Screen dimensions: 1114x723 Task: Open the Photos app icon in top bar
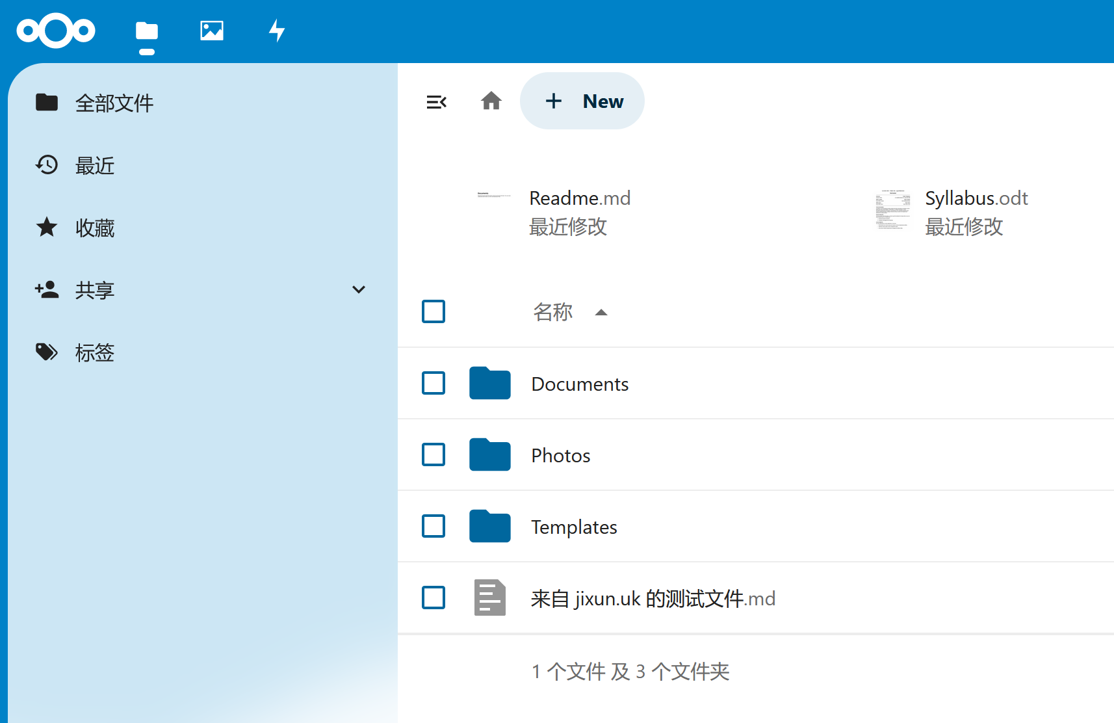pyautogui.click(x=212, y=31)
